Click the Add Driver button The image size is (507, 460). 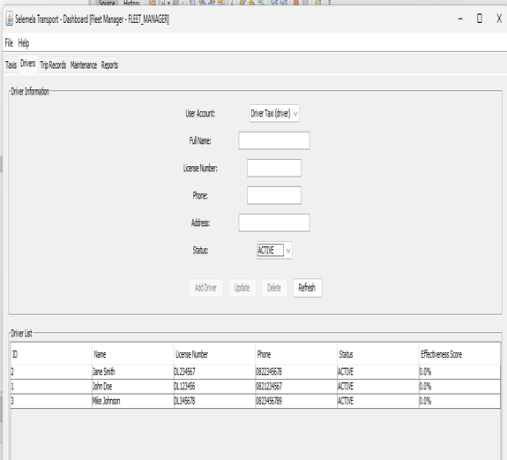pos(205,288)
